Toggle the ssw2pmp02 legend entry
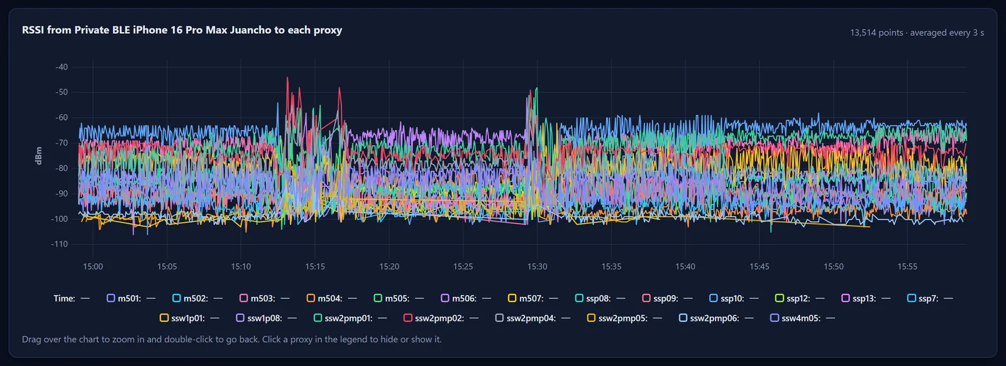 pyautogui.click(x=441, y=318)
